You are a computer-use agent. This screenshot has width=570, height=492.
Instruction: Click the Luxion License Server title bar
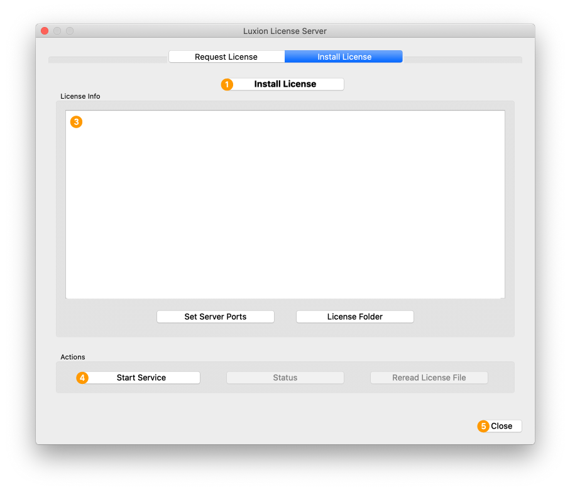tap(285, 31)
